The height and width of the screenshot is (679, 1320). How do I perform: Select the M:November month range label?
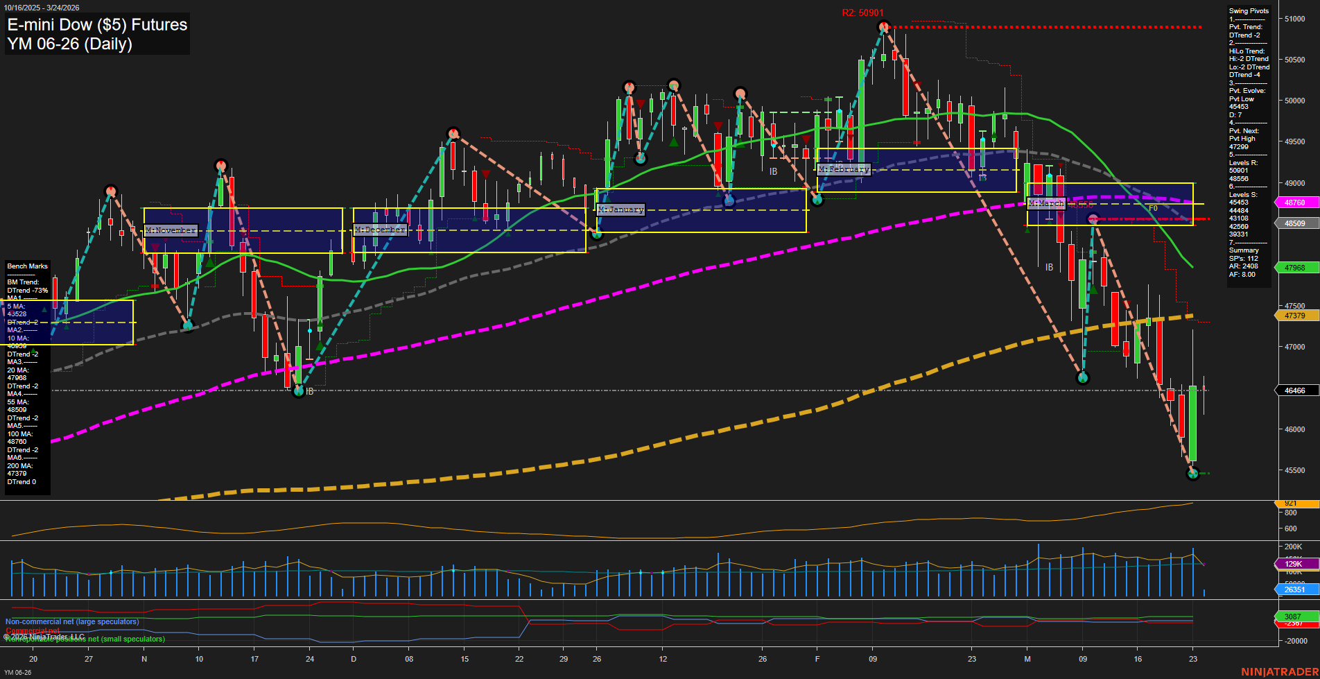[x=169, y=230]
